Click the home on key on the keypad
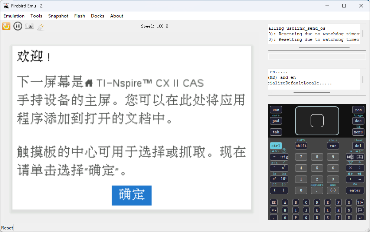This screenshot has width=370, height=232. click(x=358, y=110)
